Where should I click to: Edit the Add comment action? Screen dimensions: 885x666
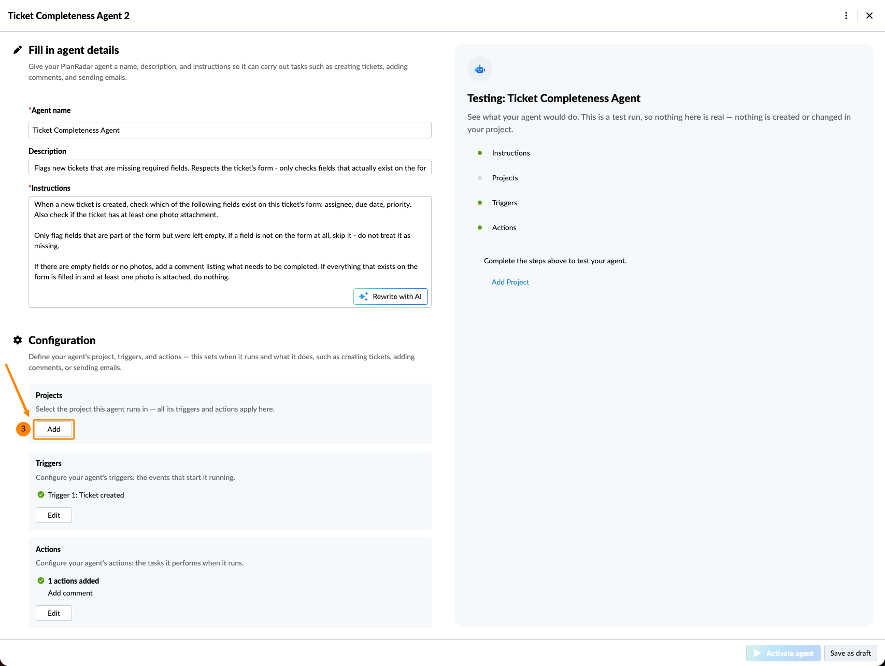point(54,613)
